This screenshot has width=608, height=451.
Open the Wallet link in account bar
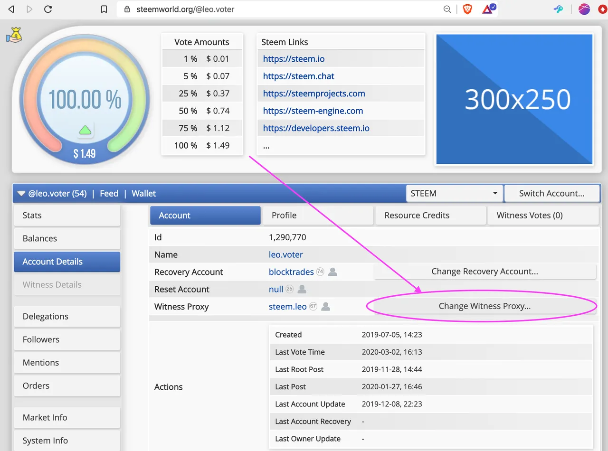pyautogui.click(x=143, y=193)
